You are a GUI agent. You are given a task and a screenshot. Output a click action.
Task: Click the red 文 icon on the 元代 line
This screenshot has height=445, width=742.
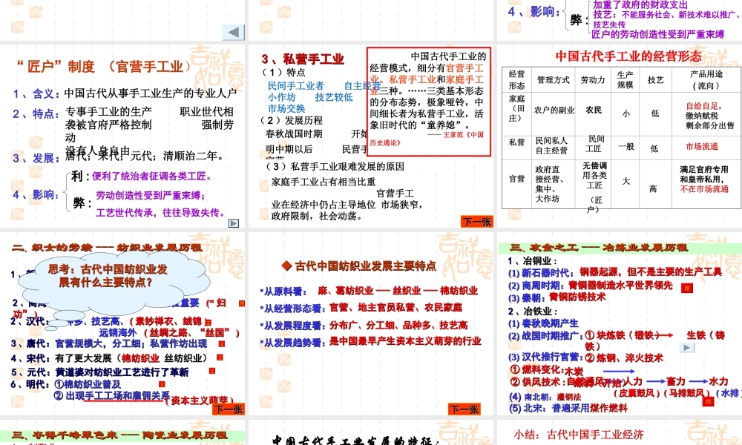point(212,371)
